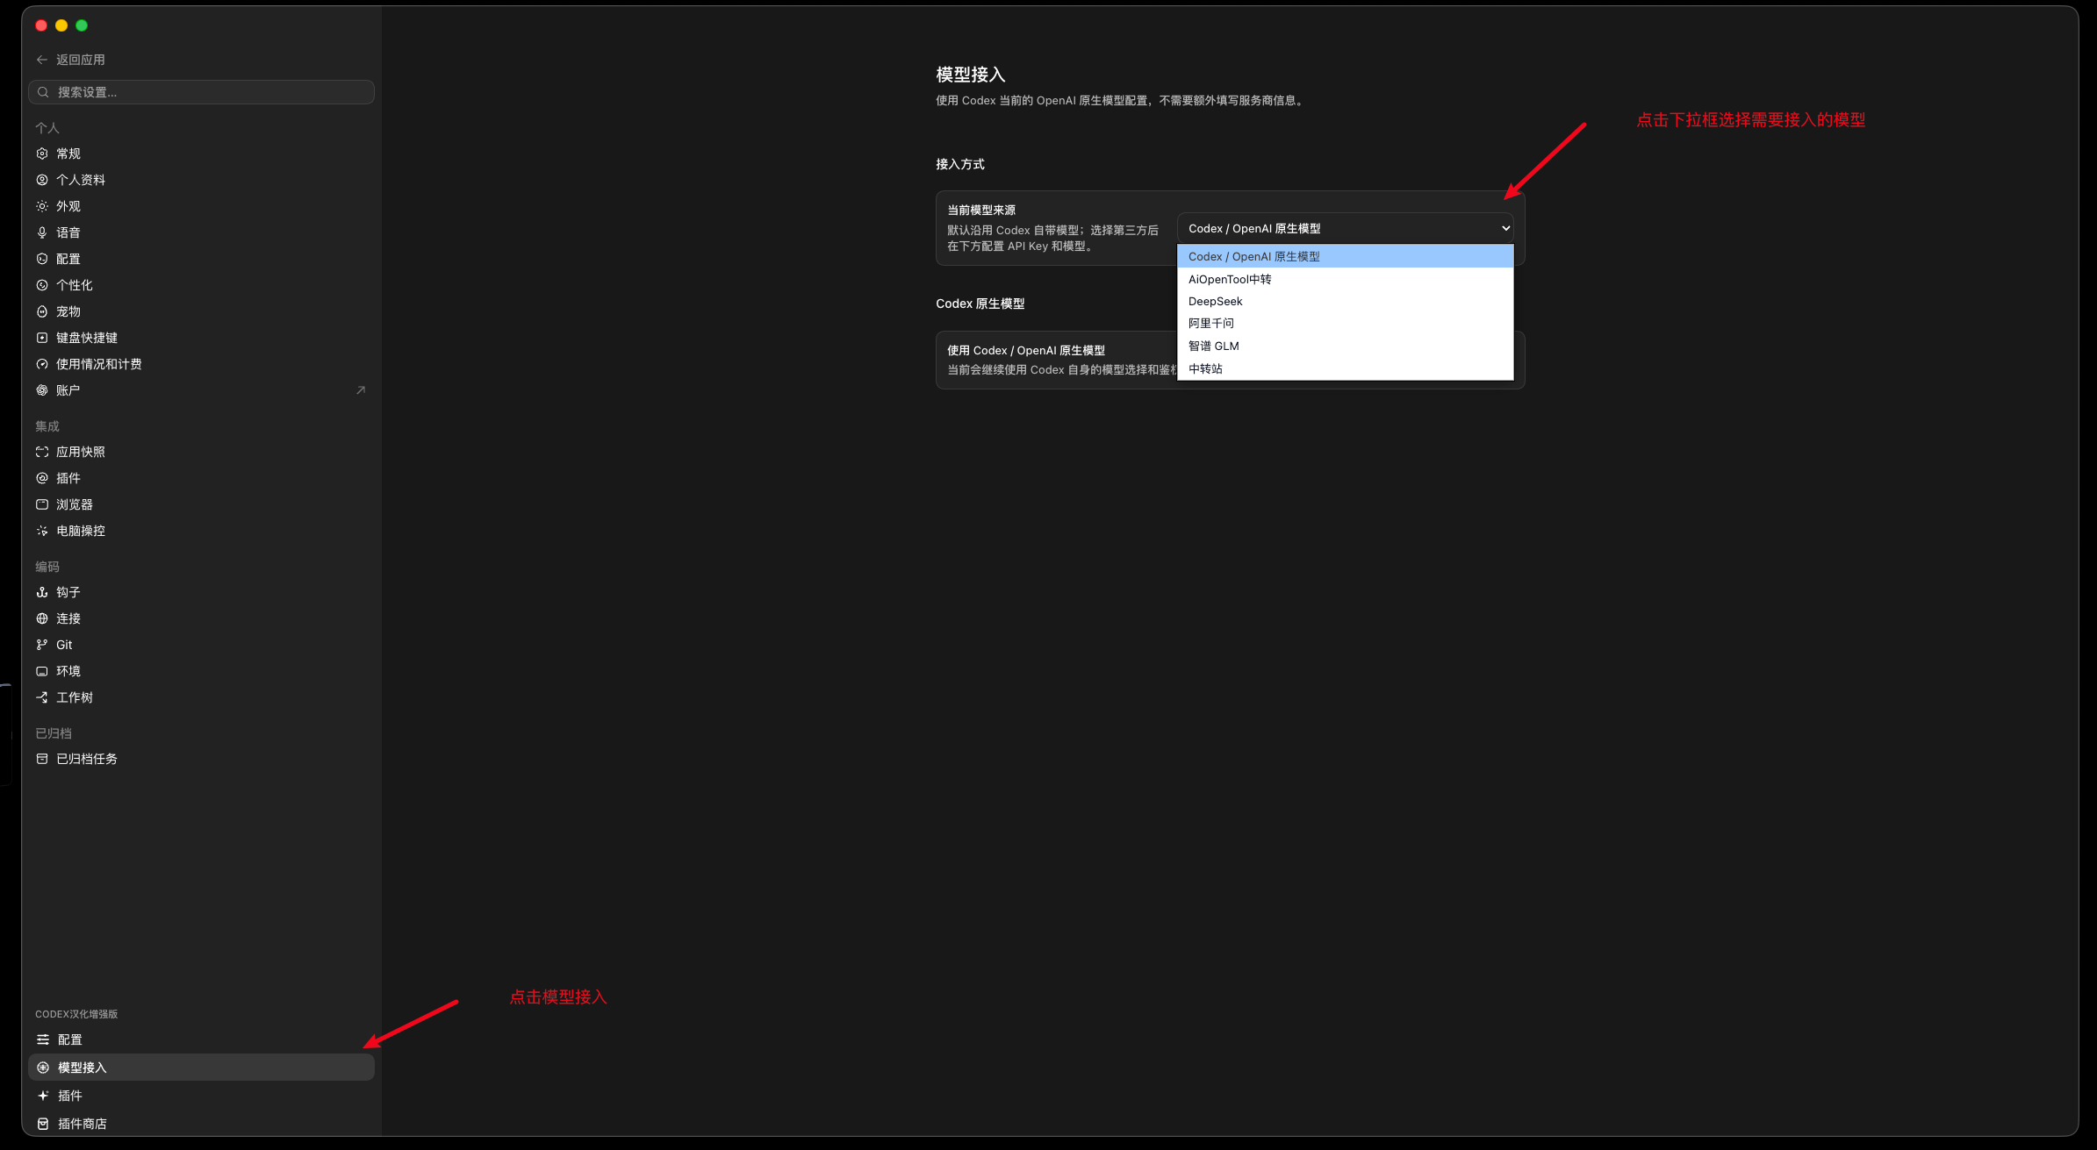Click the Git branch icon
2097x1150 pixels.
pos(42,645)
